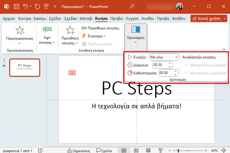230x153 pixels.
Task: Click the user profile picture
Action: (179, 6)
